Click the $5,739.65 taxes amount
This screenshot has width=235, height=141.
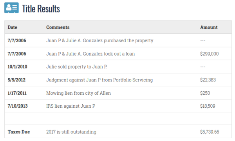point(210,132)
